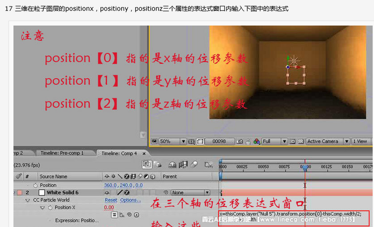Click the label column tag icon
The image size is (374, 227).
[x=18, y=176]
